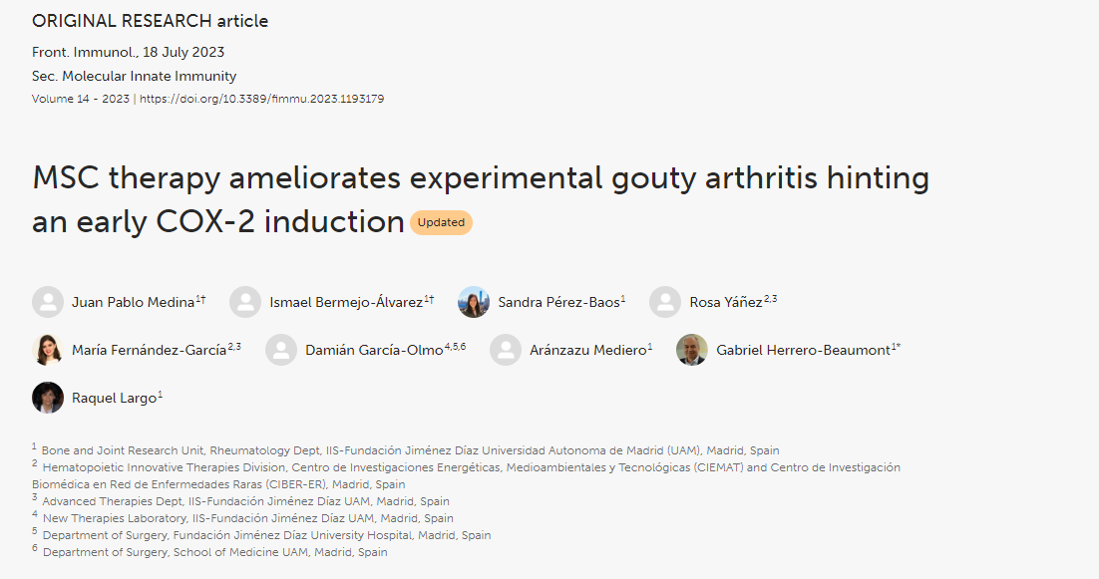
Task: Click the Updated badge next to the title
Action: (441, 222)
